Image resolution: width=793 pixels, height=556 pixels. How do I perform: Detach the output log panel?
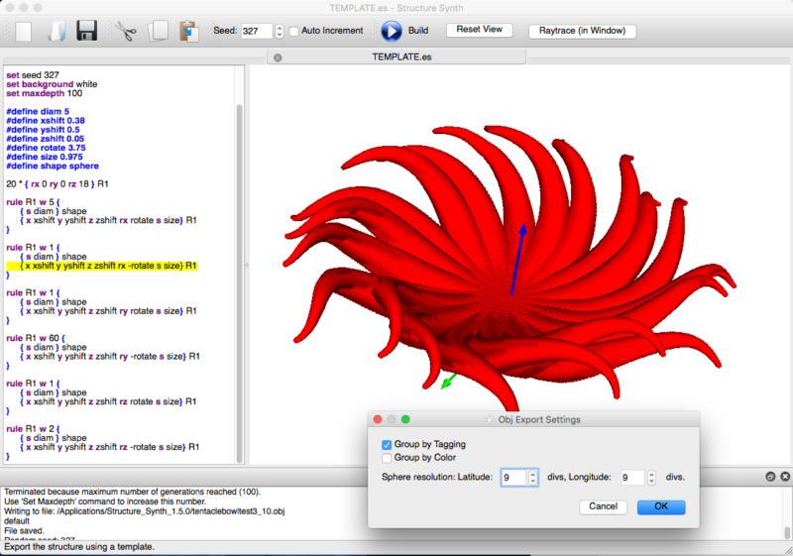[770, 476]
